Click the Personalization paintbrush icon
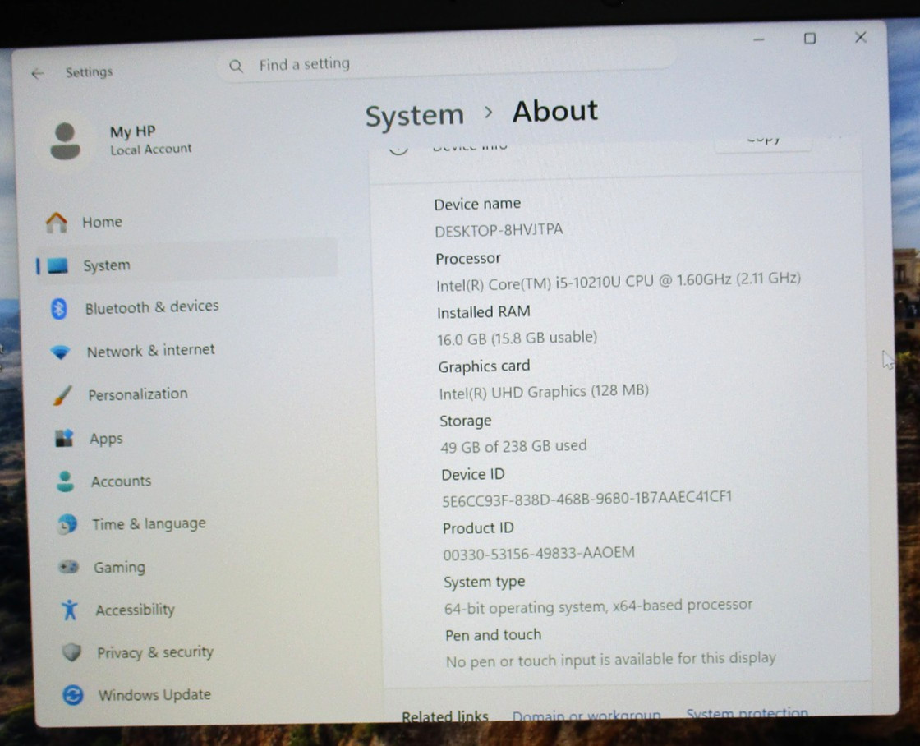The image size is (920, 746). [x=62, y=395]
